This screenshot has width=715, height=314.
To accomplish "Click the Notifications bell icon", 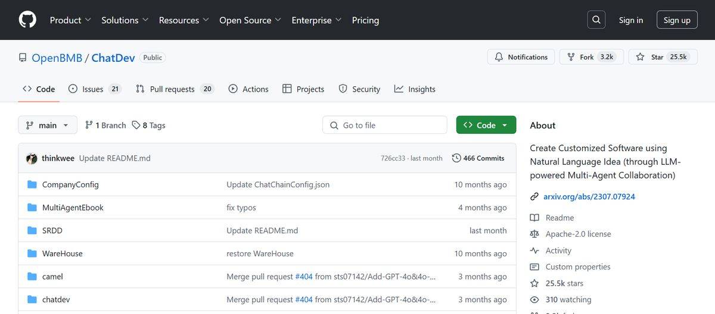I will point(499,57).
